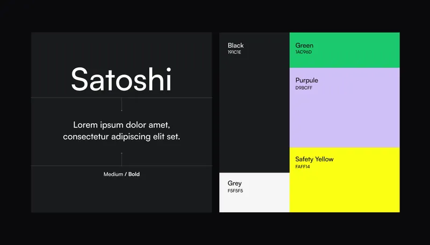Click the hex code FAFF14
The height and width of the screenshot is (245, 430).
tap(303, 167)
